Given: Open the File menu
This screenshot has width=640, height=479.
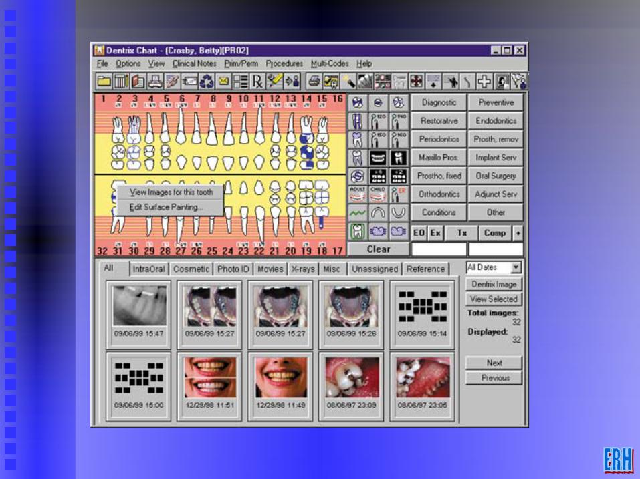Looking at the screenshot, I should [102, 63].
